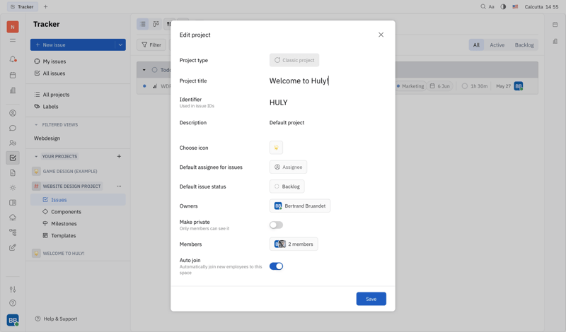Click the language flag icon in the top bar
This screenshot has width=566, height=332.
pyautogui.click(x=515, y=6)
